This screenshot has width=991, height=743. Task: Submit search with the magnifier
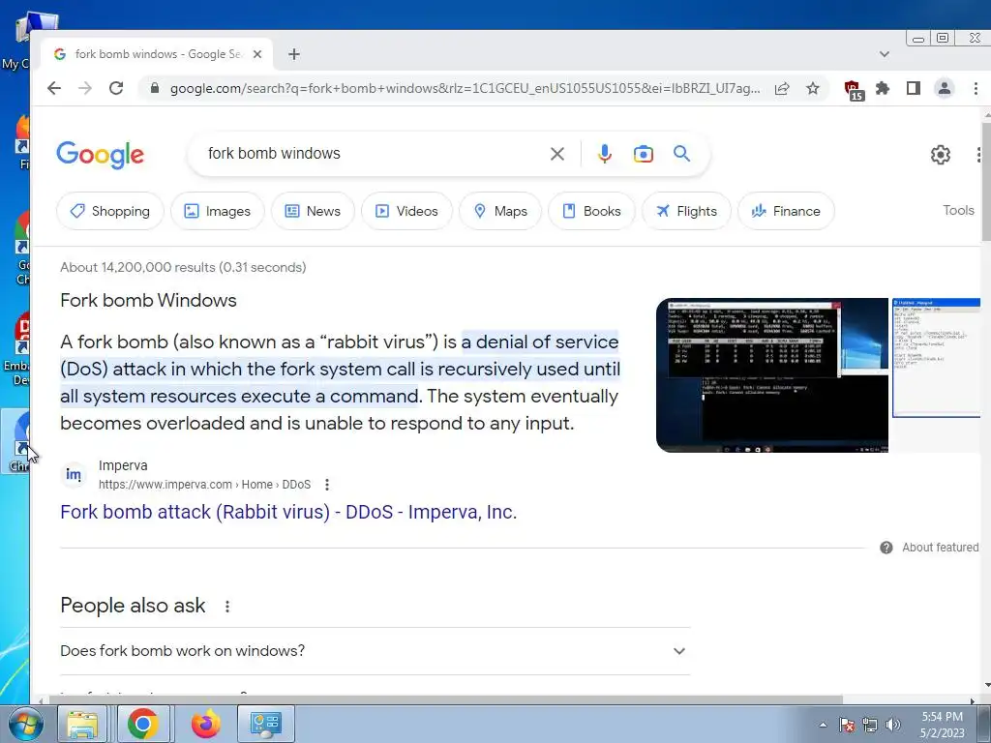click(681, 154)
